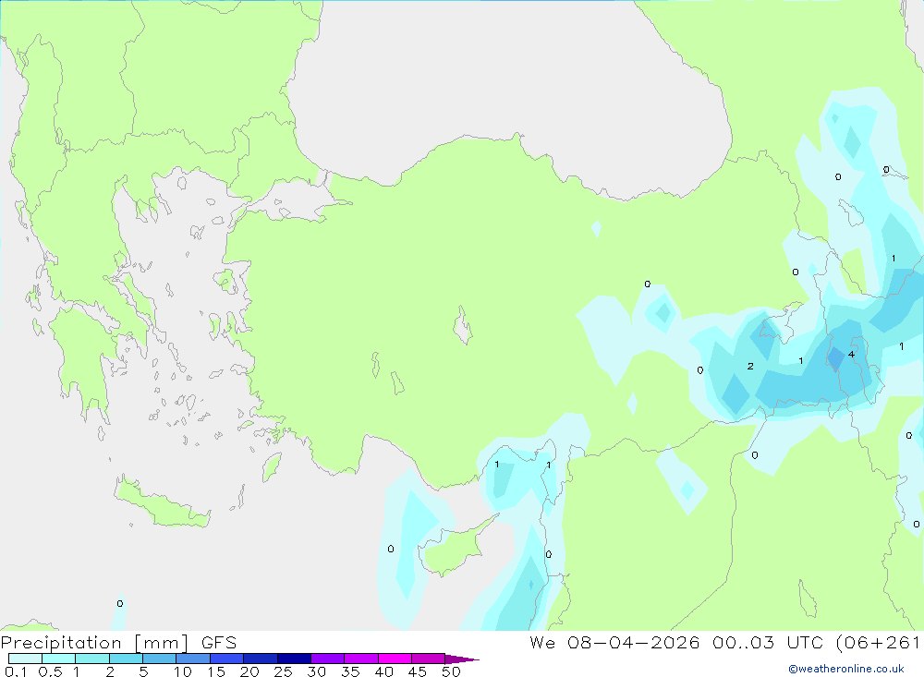
Task: Click the above-50 mm arrow tip of legend
Action: pyautogui.click(x=462, y=659)
